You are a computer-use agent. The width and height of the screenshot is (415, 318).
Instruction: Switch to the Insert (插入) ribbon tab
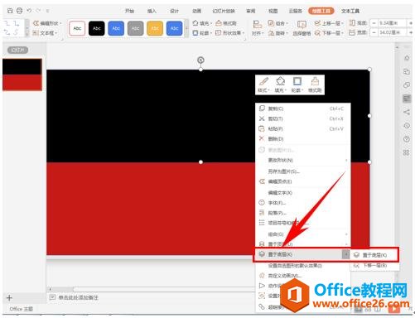point(152,11)
